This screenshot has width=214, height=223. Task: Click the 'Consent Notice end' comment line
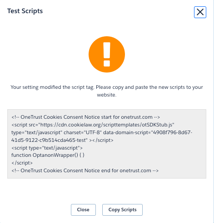pyautogui.click(x=85, y=170)
